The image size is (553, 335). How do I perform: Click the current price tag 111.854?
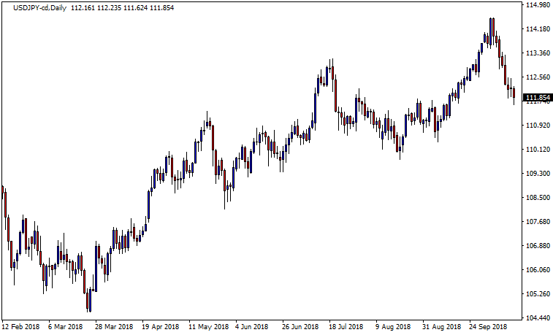point(538,97)
